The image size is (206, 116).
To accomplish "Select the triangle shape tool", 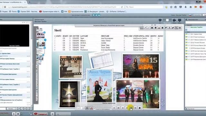I will point(159,28).
